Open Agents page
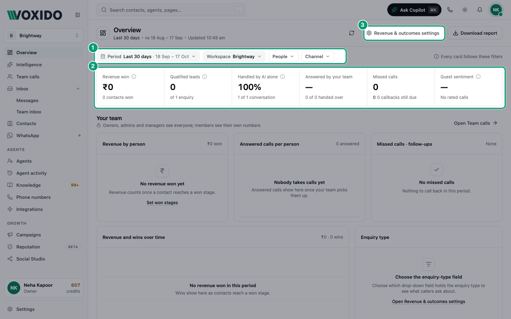 pos(44,161)
